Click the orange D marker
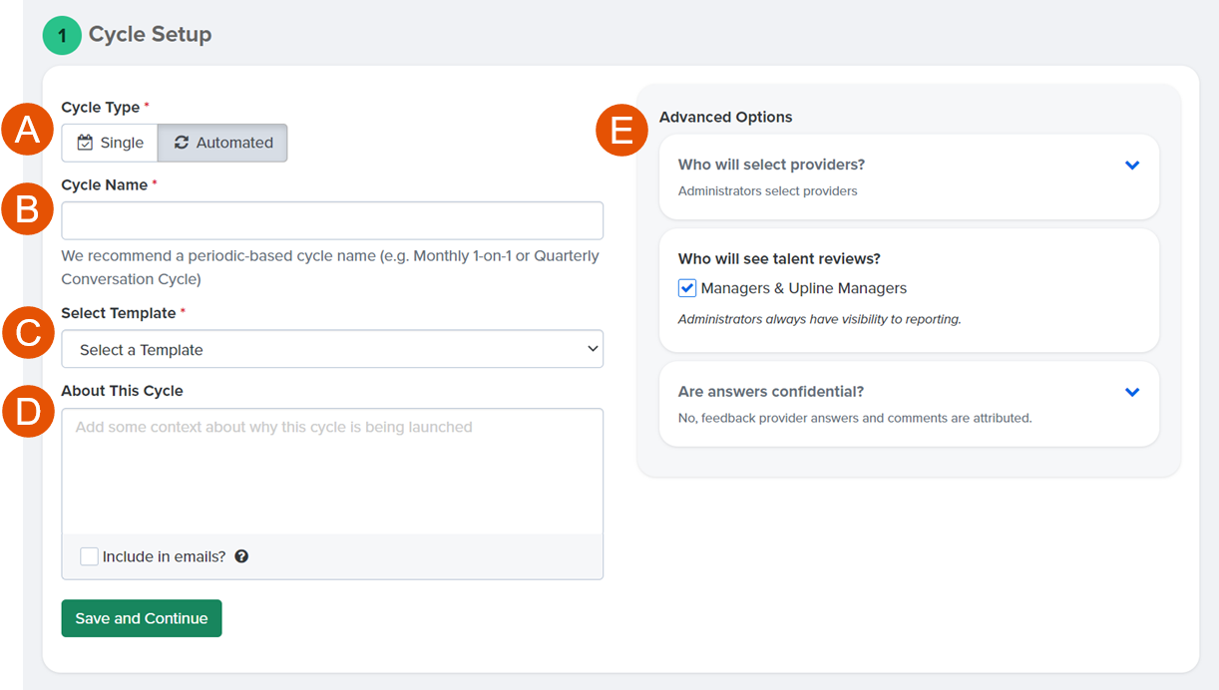 coord(26,412)
